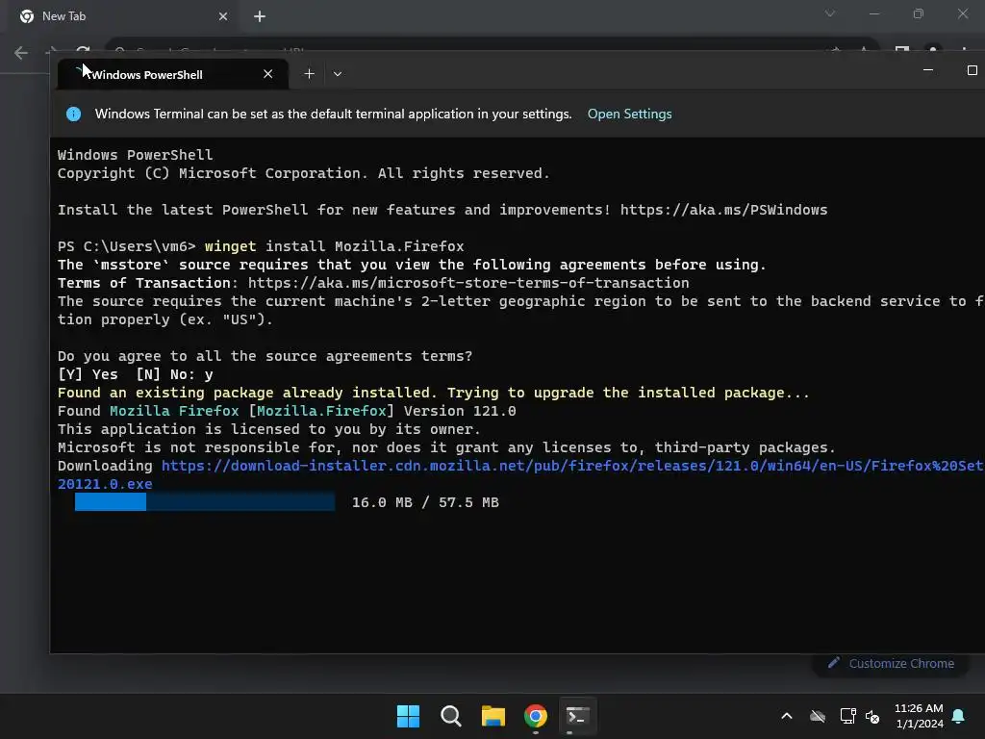
Task: Click 'Found an existing package already installed' line
Action: [434, 393]
